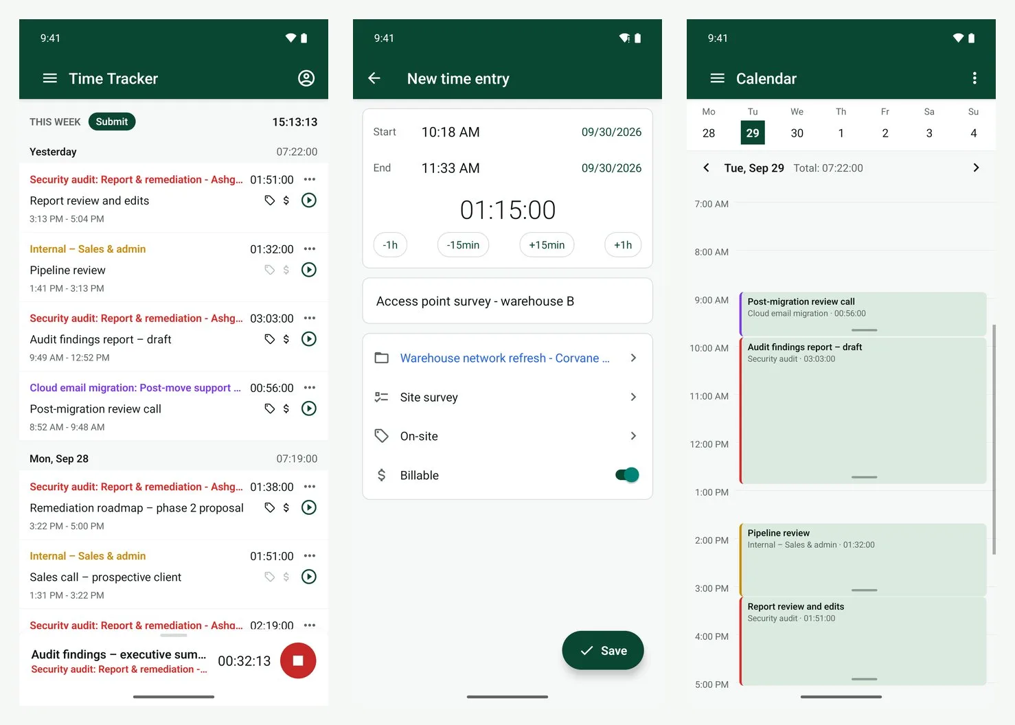Change the start time 10:18 AM
1015x725 pixels.
tap(451, 132)
